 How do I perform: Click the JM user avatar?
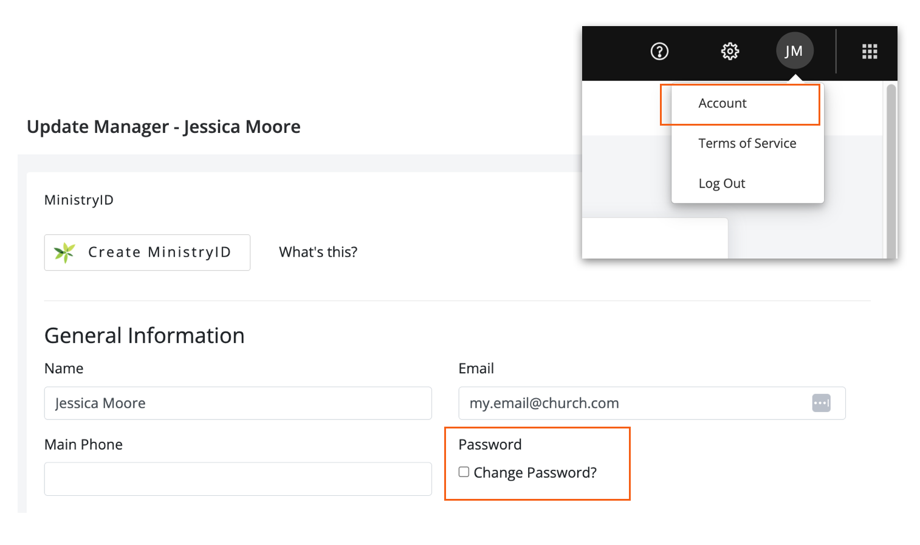[x=794, y=51]
